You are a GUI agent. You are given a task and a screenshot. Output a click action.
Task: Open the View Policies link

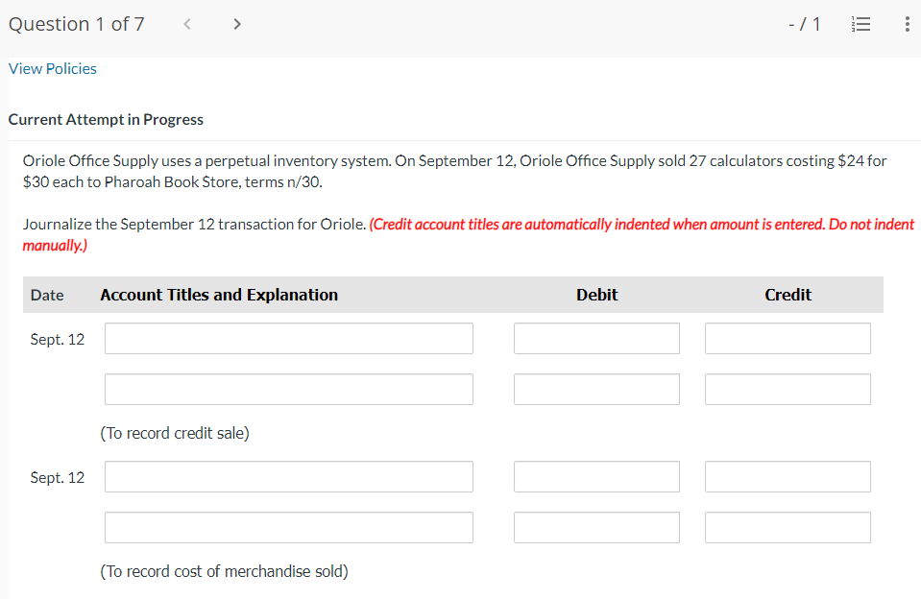52,68
